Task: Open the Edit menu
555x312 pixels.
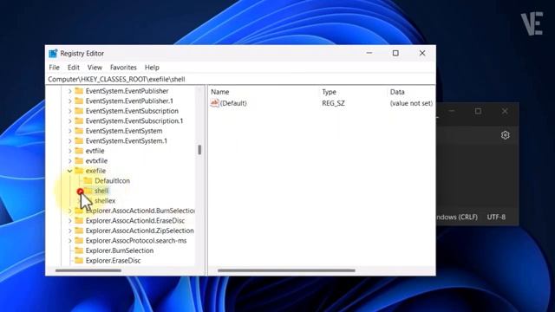Action: 73,68
